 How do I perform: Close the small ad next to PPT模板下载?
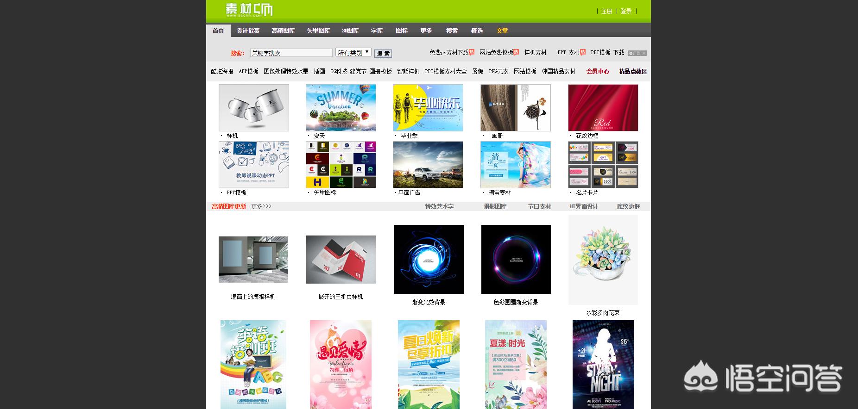644,53
